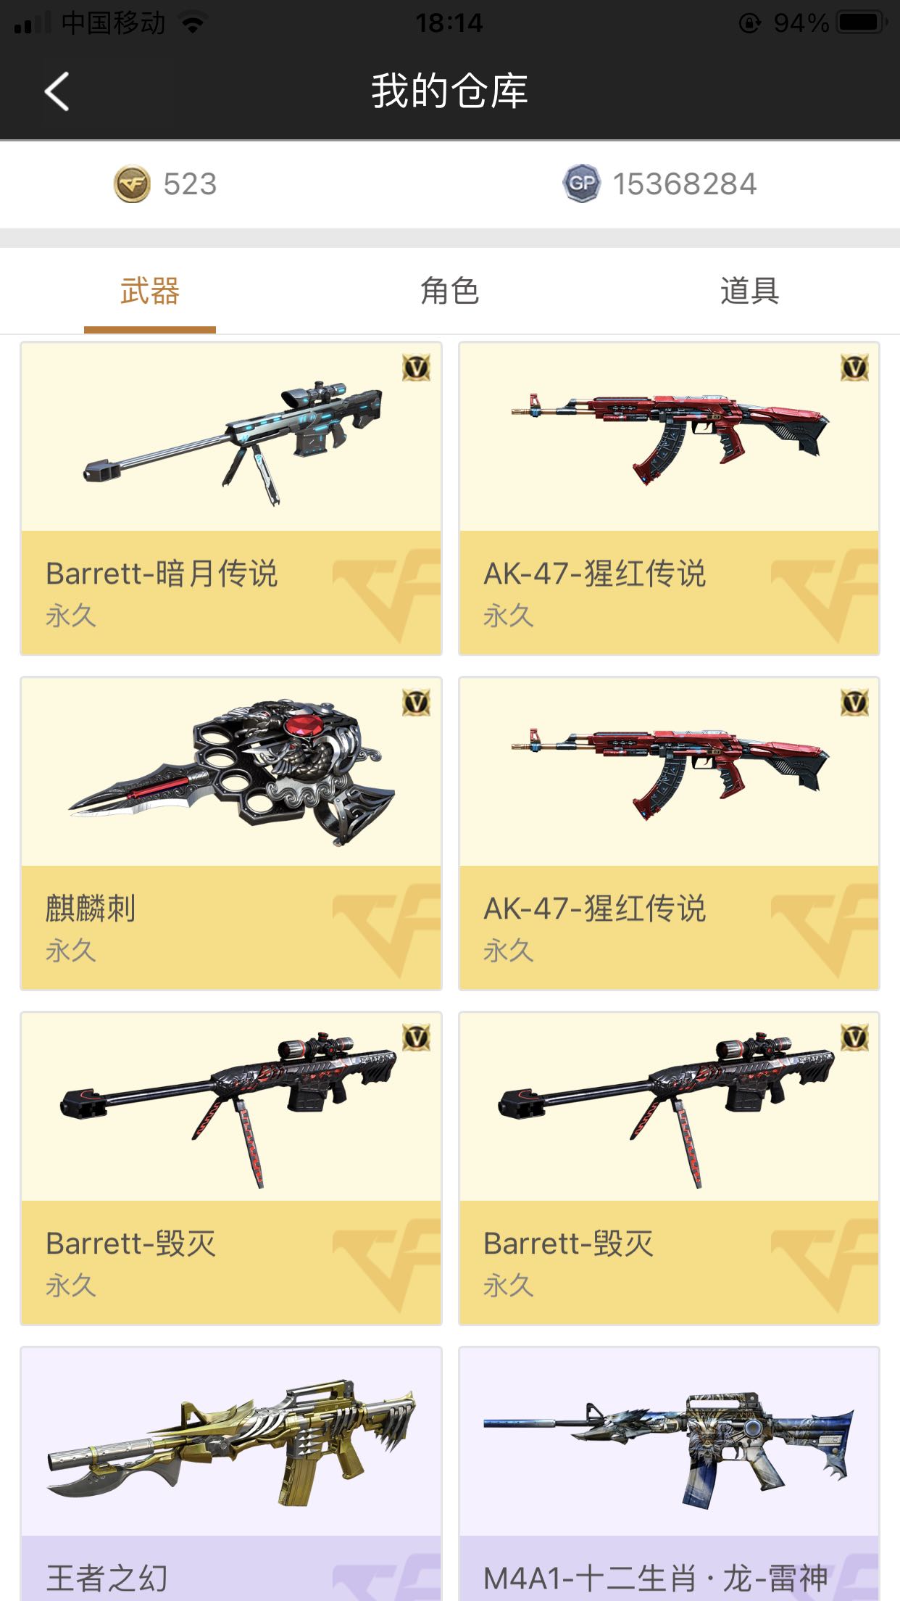This screenshot has width=900, height=1601.
Task: Tap the 523 coin balance
Action: pos(190,184)
